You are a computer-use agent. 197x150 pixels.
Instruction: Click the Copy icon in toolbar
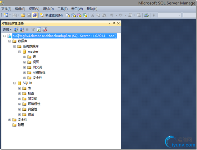click(98, 15)
